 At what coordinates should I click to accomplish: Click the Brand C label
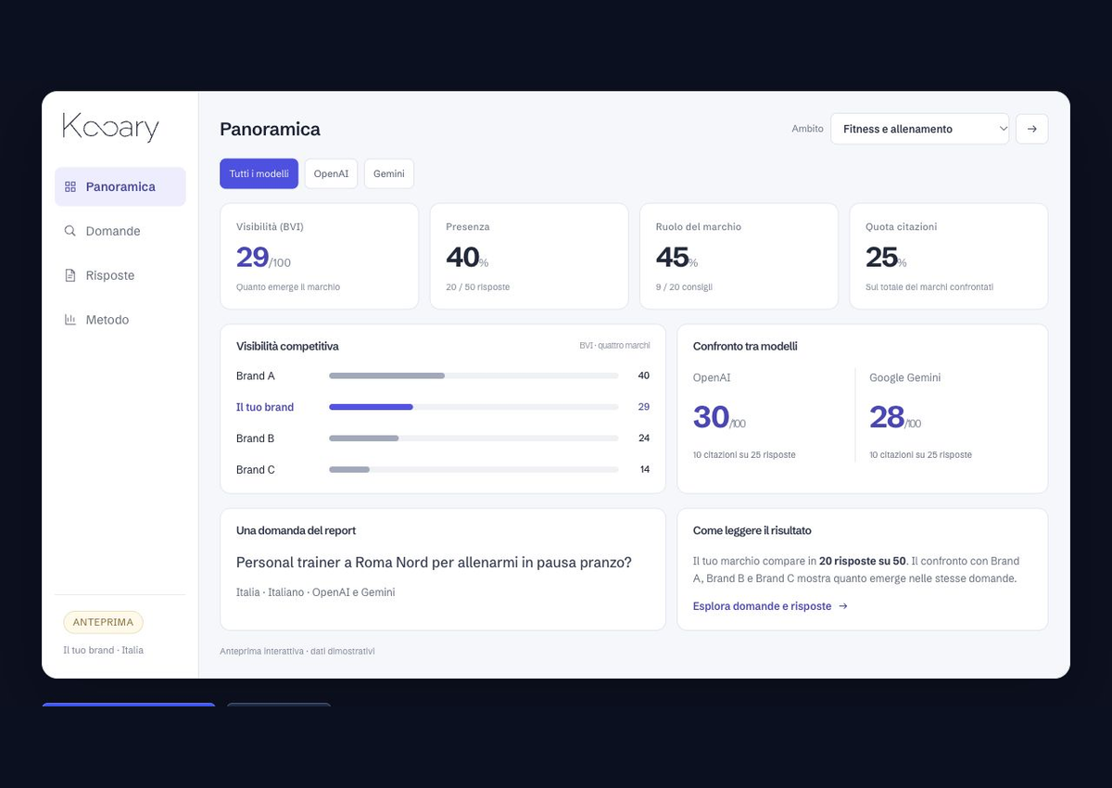pyautogui.click(x=256, y=470)
